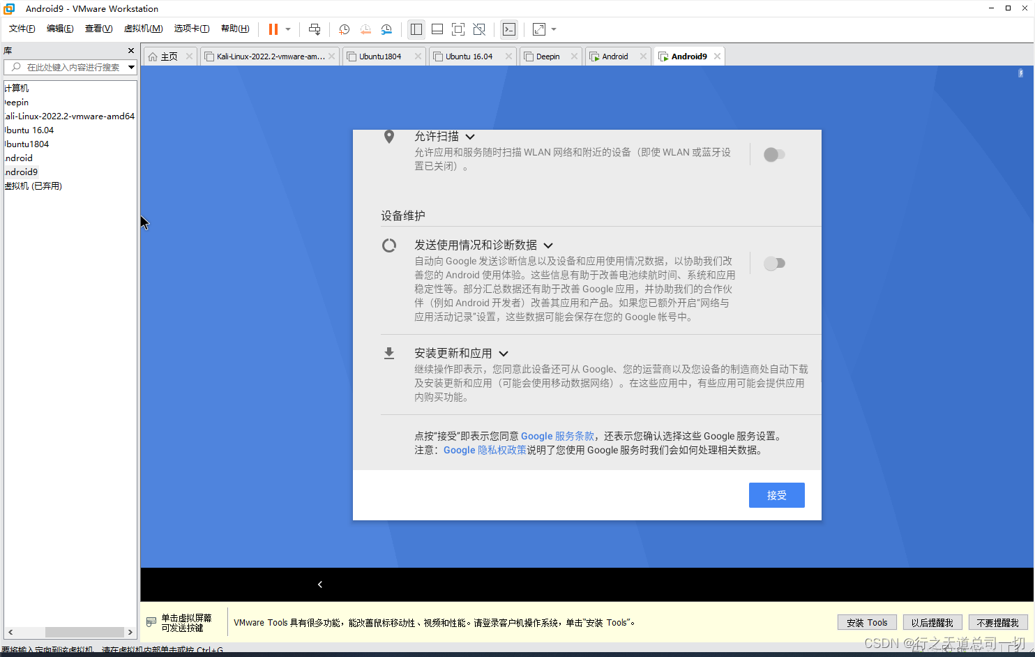This screenshot has height=657, width=1035.
Task: Click the 设备维护 section heading
Action: tap(403, 216)
